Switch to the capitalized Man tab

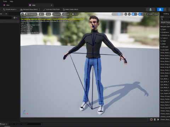point(8,5)
